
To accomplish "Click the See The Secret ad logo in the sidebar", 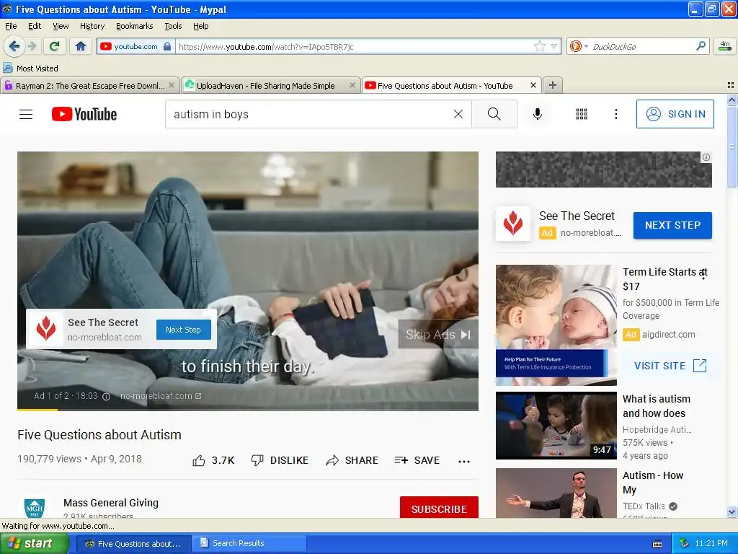I will [x=513, y=224].
